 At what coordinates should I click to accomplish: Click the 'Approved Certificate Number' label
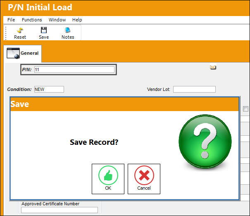[50, 204]
